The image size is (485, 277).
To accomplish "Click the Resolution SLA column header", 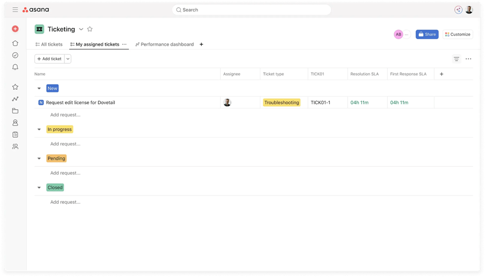I will tap(364, 74).
